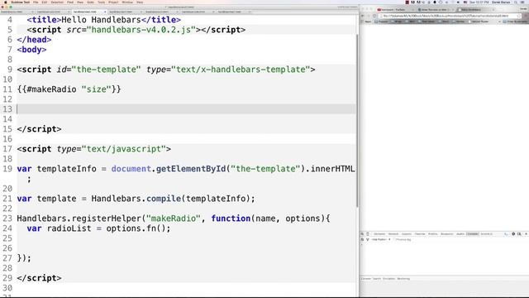The width and height of the screenshot is (529, 298).
Task: Open the DevTools Network tab
Action: [393, 233]
